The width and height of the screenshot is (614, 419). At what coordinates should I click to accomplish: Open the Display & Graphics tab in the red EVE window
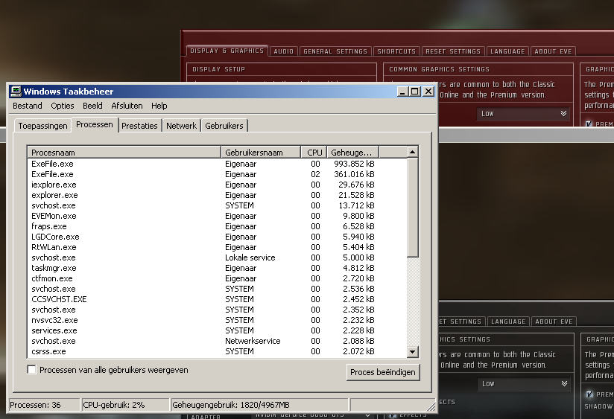tap(227, 51)
